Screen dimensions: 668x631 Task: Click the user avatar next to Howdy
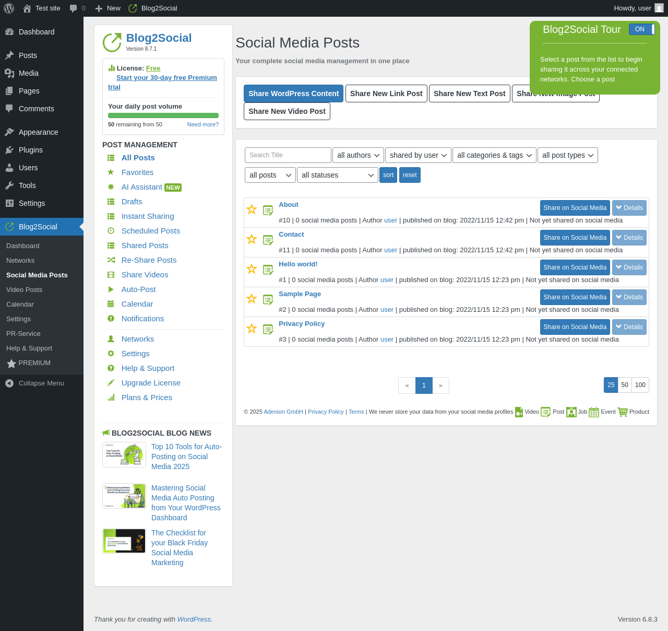point(659,8)
